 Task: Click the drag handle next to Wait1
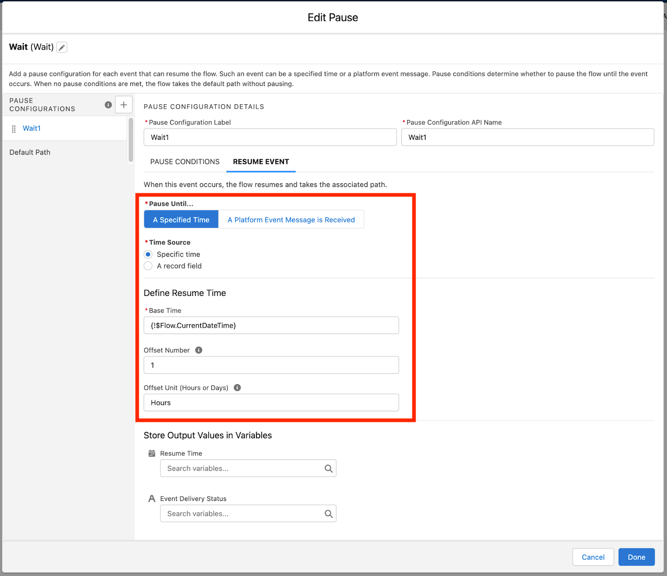(14, 128)
